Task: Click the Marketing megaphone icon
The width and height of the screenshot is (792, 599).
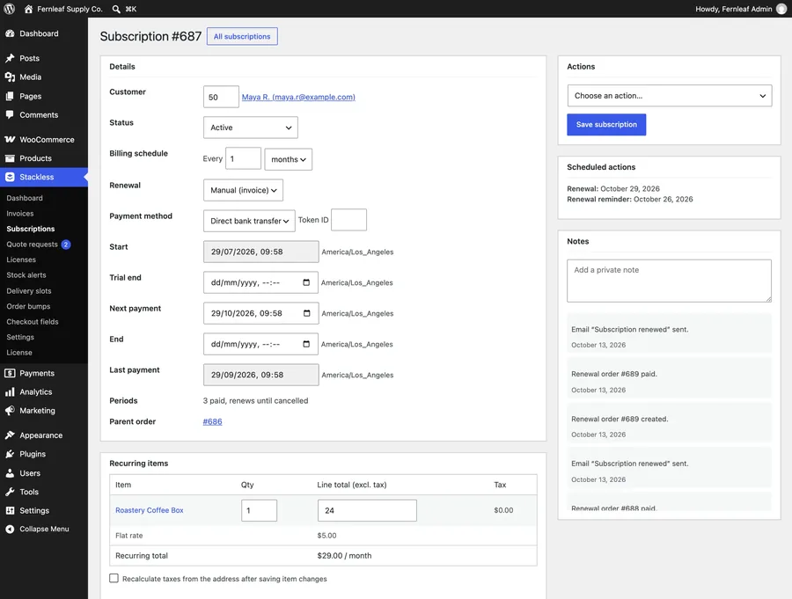Action: [10, 411]
